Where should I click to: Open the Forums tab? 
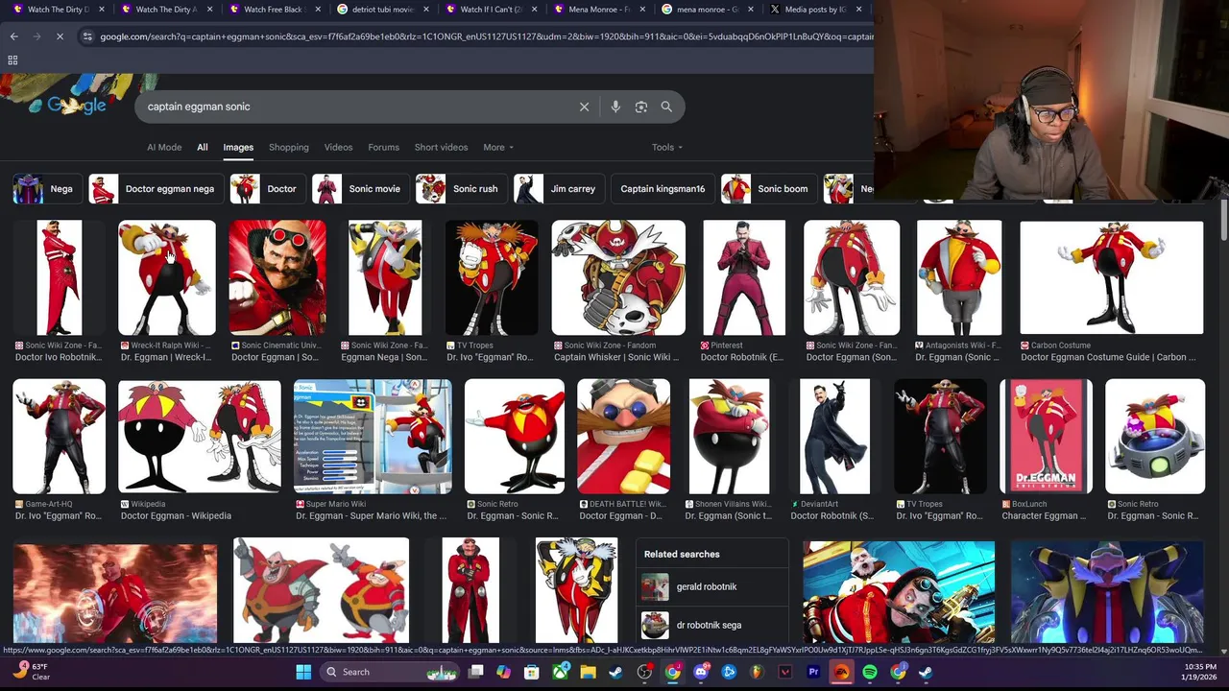click(383, 147)
